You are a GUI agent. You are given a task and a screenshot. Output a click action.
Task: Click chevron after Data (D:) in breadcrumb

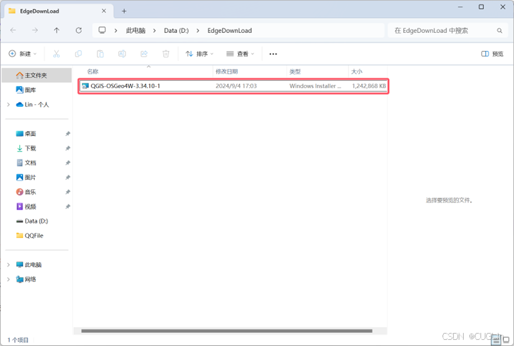(198, 30)
